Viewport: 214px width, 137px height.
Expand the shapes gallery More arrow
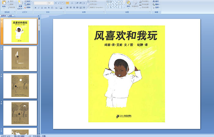[124, 7]
